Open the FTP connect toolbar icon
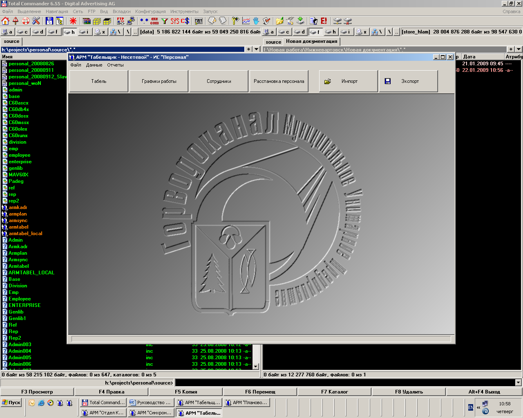The height and width of the screenshot is (418, 523). pos(121,21)
